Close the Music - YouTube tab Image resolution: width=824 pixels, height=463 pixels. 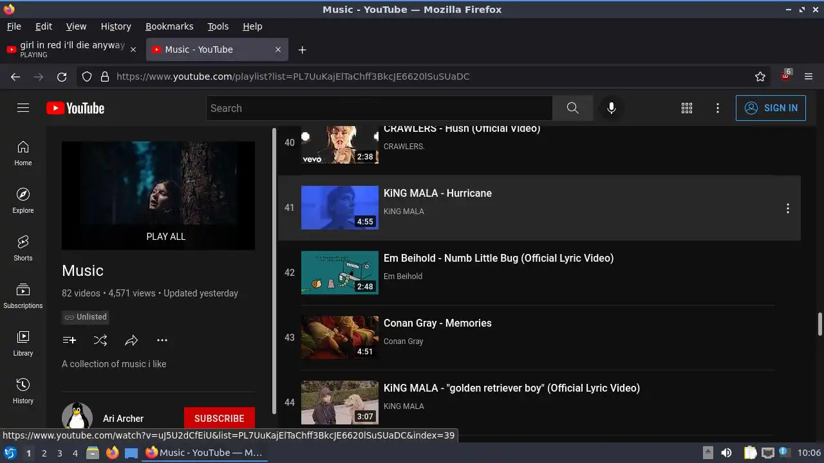tap(278, 50)
